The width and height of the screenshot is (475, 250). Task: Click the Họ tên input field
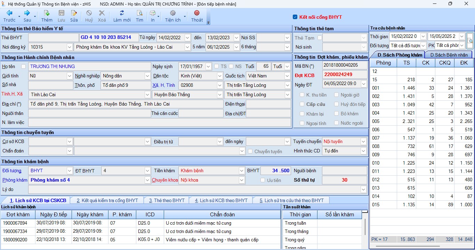click(90, 66)
